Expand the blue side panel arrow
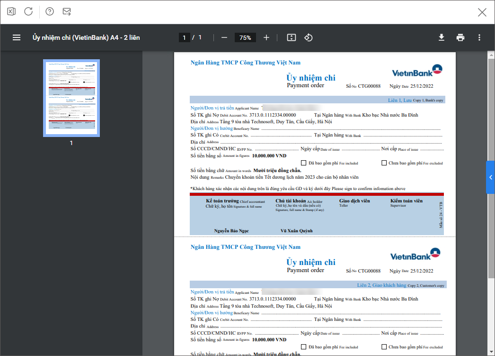The width and height of the screenshot is (495, 356). click(x=490, y=177)
